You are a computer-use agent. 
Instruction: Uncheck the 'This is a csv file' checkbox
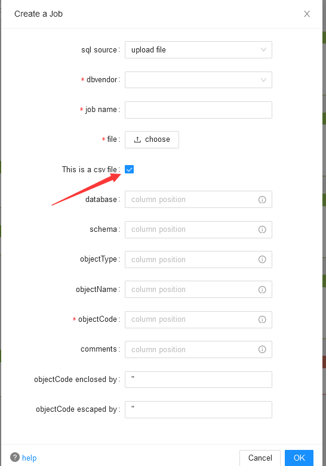[129, 169]
